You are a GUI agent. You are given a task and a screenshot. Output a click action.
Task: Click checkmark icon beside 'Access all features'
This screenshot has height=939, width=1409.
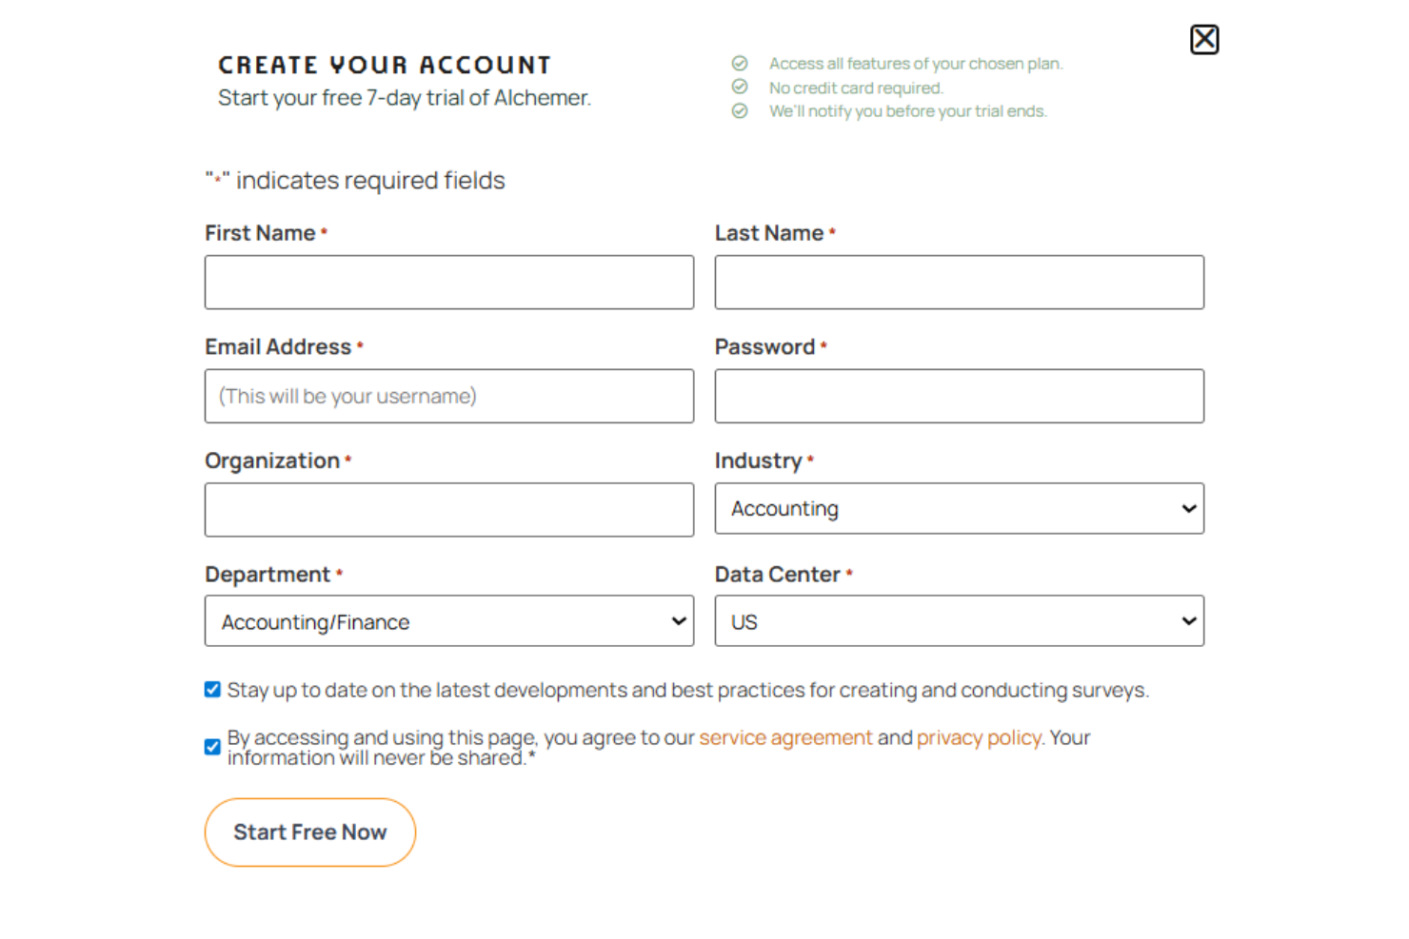click(740, 64)
